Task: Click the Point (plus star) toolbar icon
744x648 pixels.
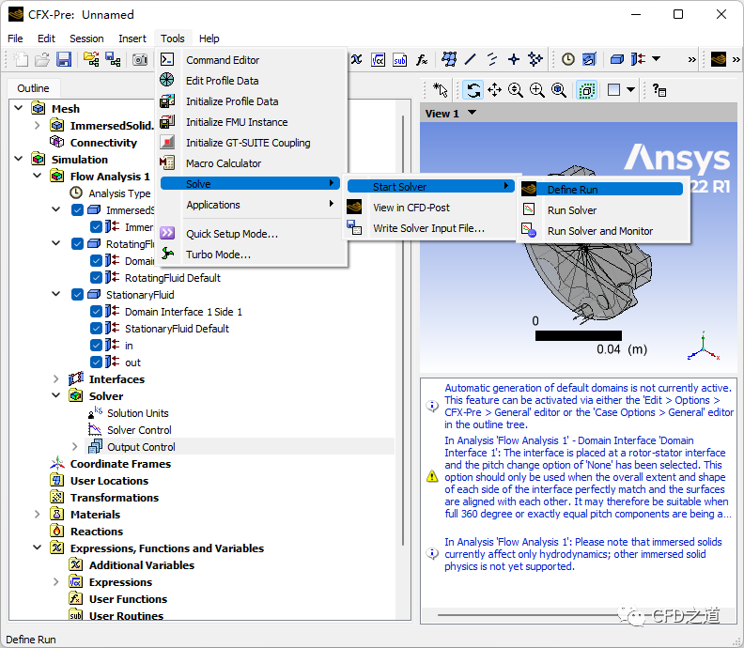Action: (x=514, y=59)
